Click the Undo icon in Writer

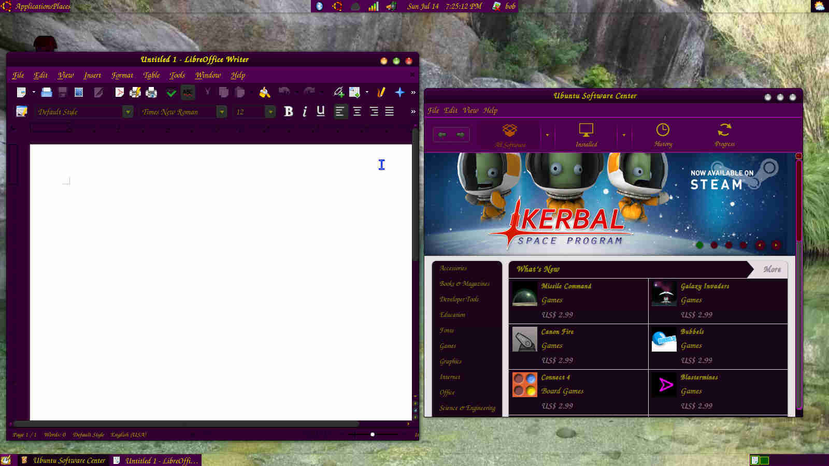pos(284,92)
